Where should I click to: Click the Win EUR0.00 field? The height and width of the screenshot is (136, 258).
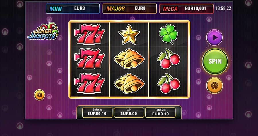click(x=129, y=112)
